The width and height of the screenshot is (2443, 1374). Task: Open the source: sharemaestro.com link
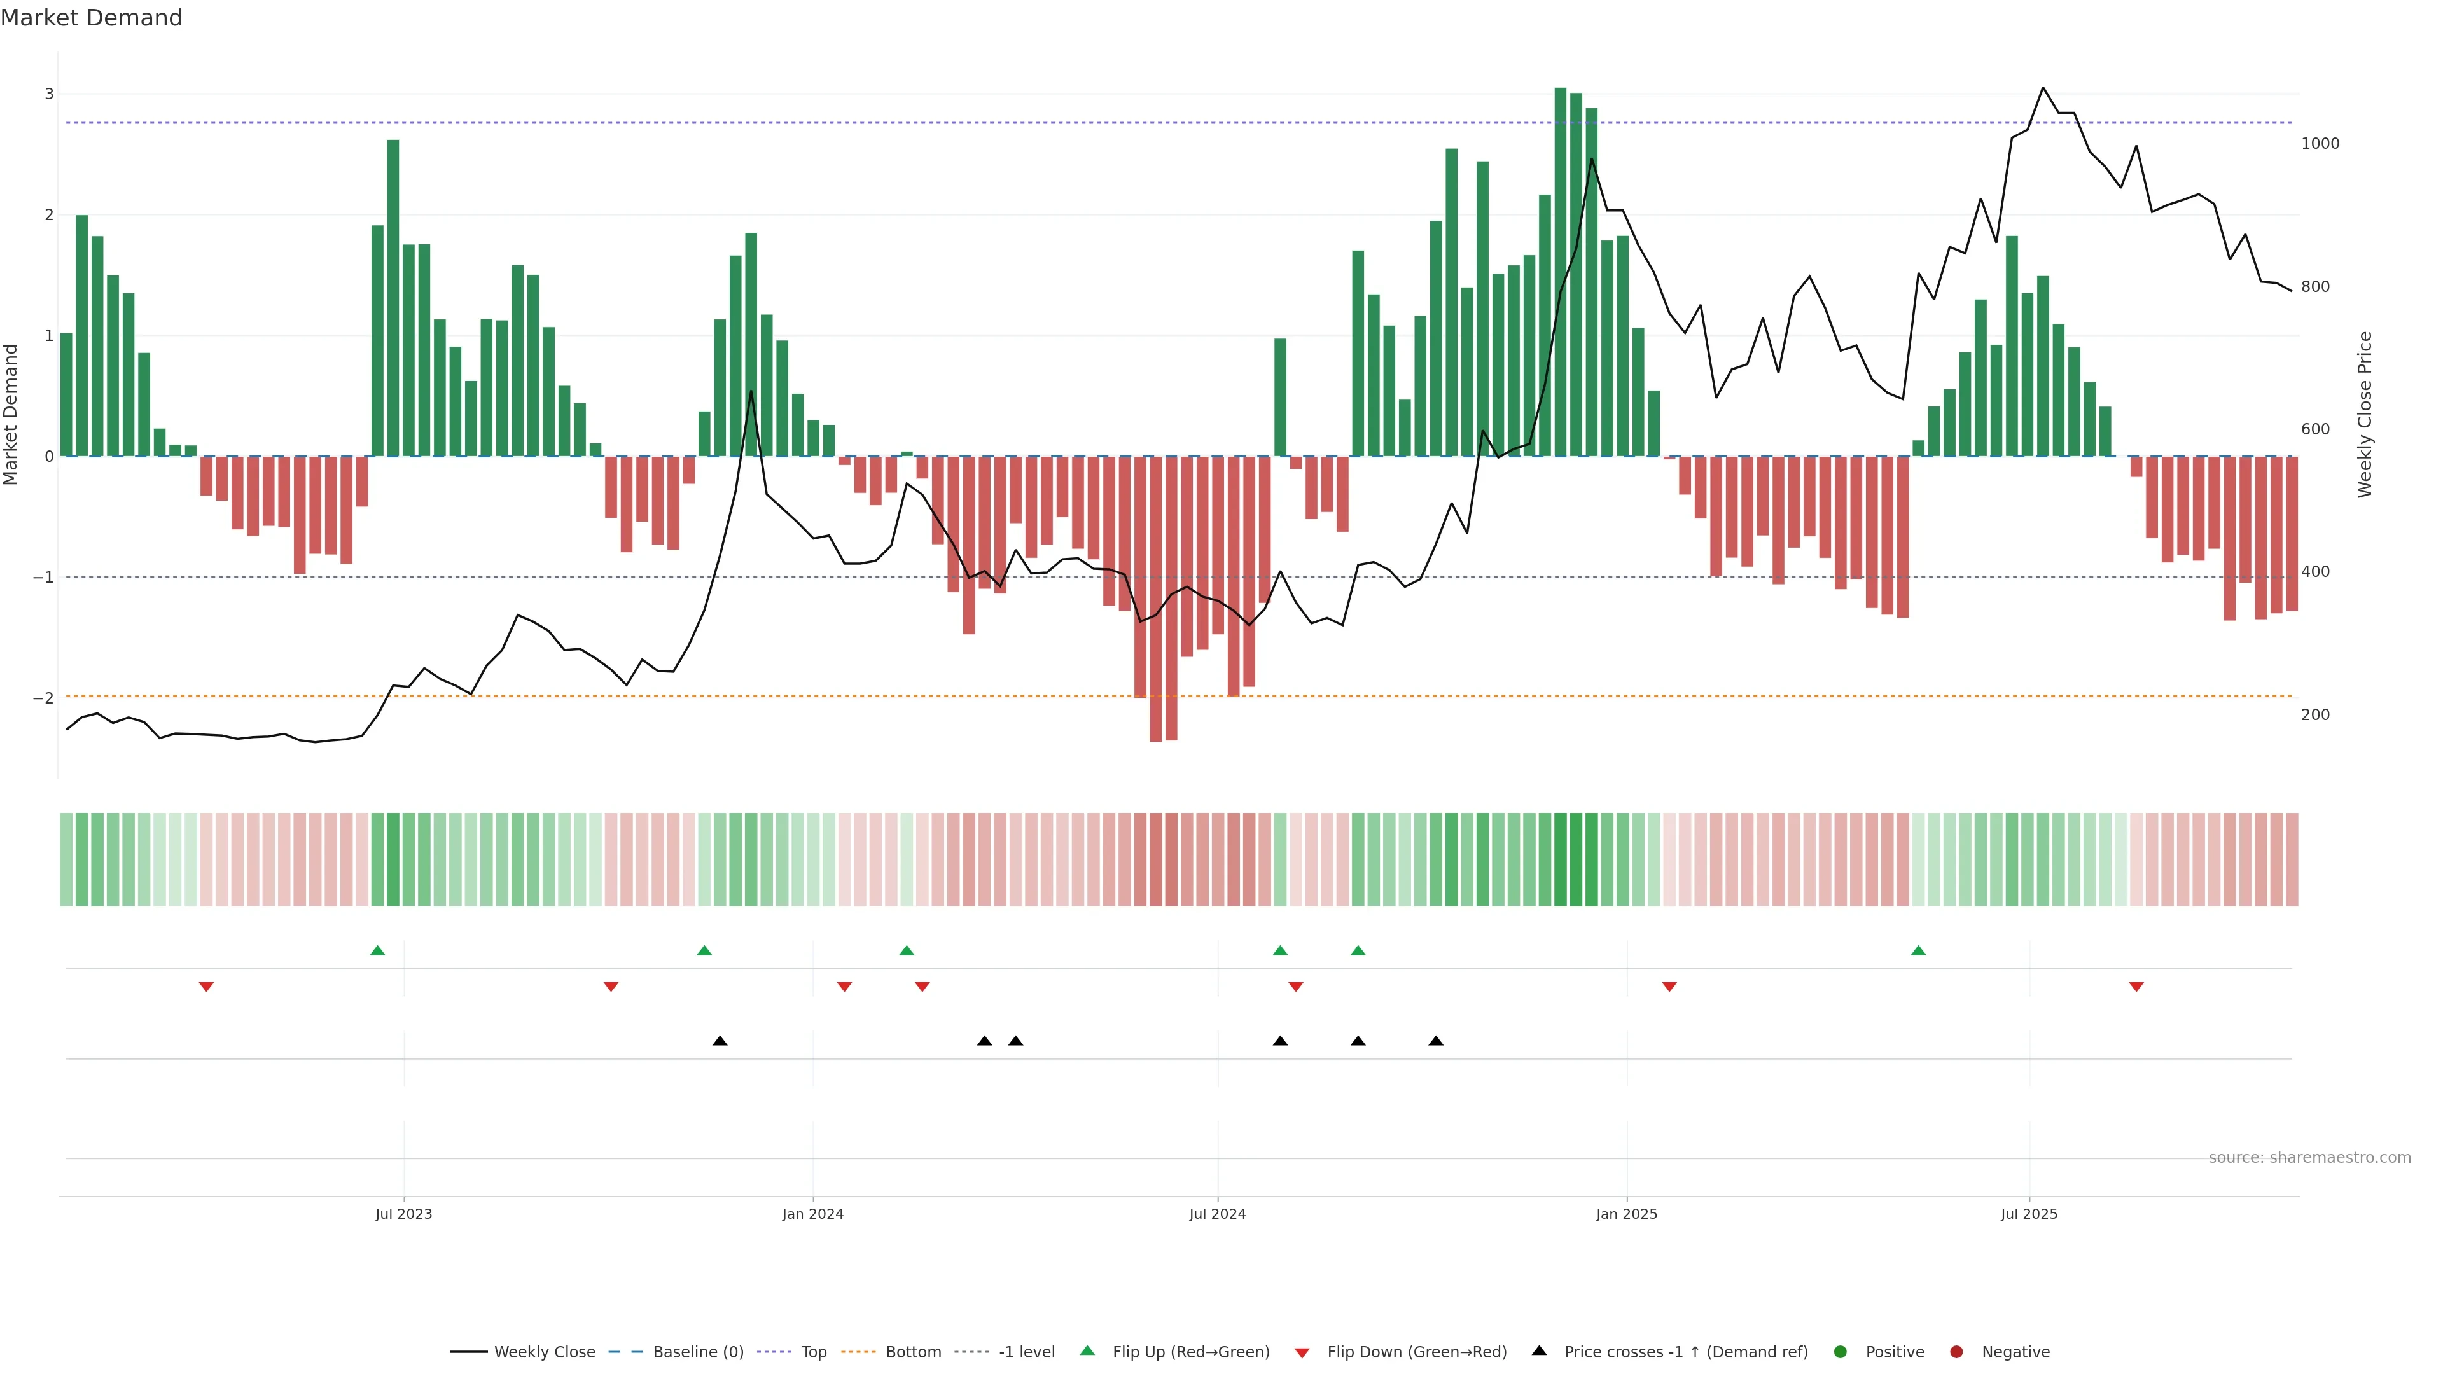pyautogui.click(x=2309, y=1158)
